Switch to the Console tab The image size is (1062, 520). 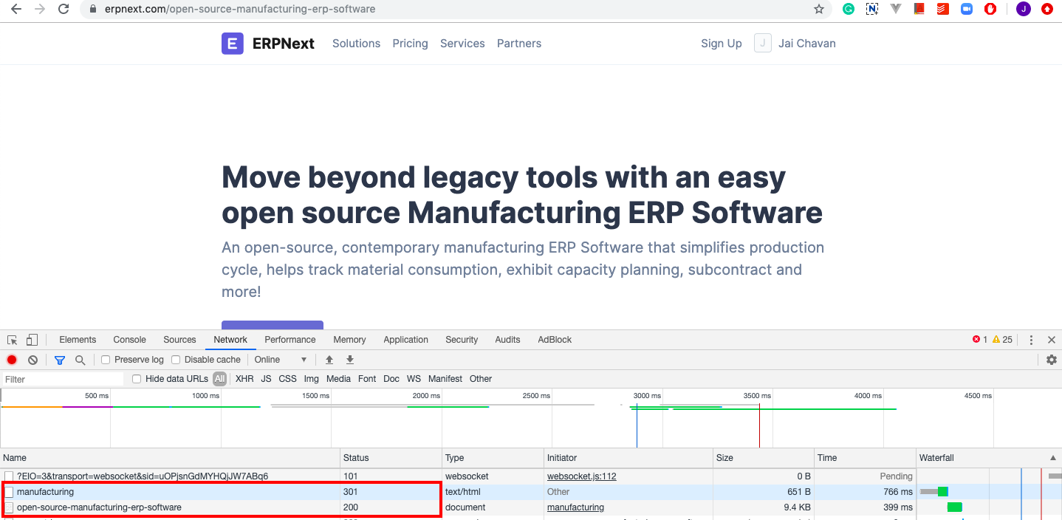click(129, 340)
